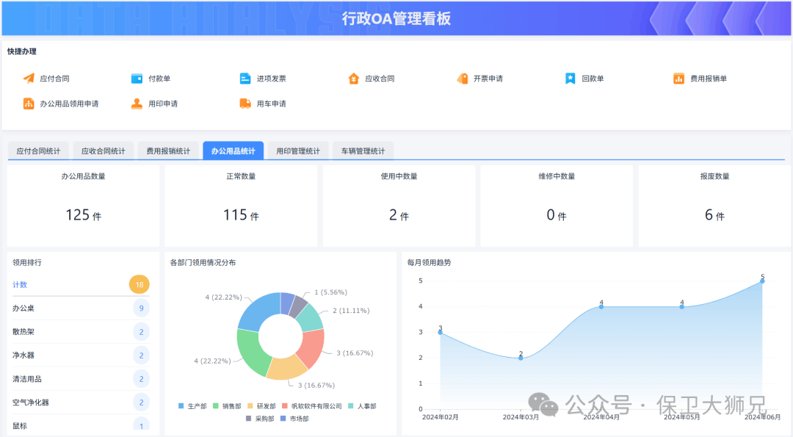Click the 销售部 green legend swatch
Viewport: 793px width, 437px height.
[x=217, y=406]
